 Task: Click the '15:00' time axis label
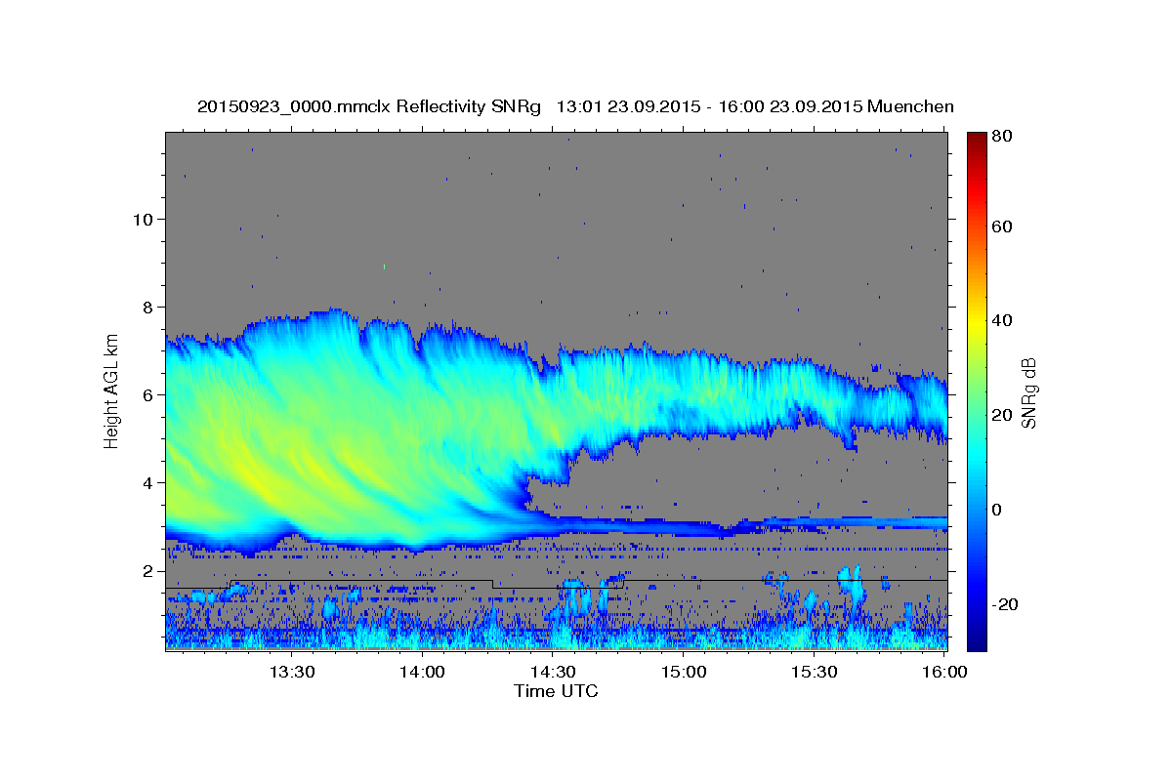683,673
